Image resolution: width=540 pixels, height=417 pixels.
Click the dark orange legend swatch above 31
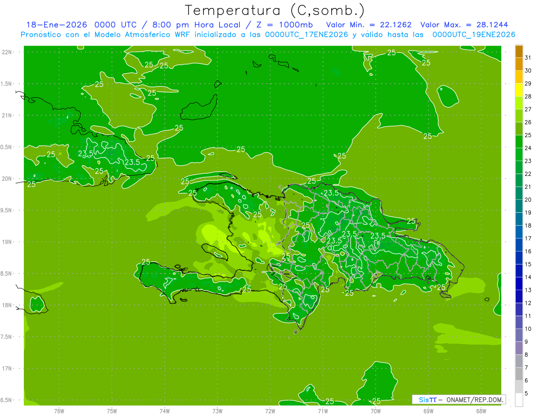(x=519, y=51)
